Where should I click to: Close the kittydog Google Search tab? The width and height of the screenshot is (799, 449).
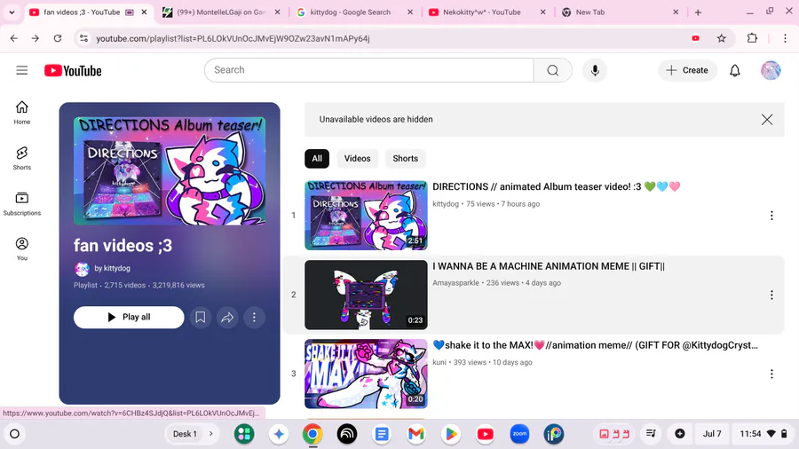(x=410, y=12)
